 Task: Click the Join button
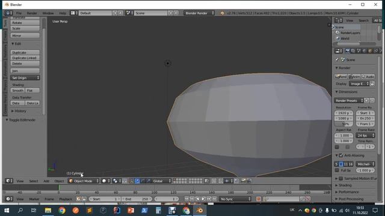25,71
